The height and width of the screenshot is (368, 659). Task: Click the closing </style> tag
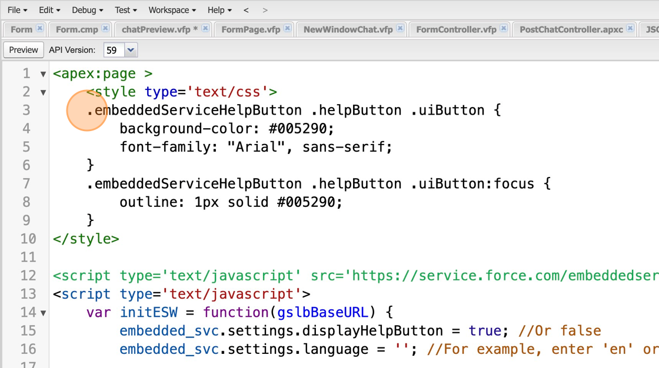point(86,239)
